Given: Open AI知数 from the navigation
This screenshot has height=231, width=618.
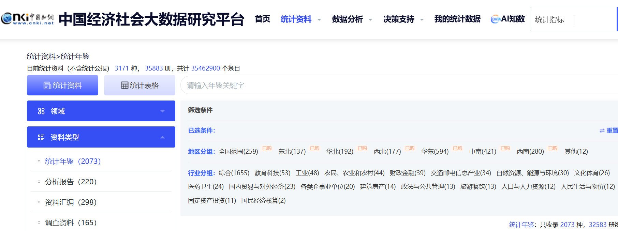Looking at the screenshot, I should click(513, 19).
